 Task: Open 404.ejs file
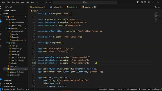click(x=15, y=63)
